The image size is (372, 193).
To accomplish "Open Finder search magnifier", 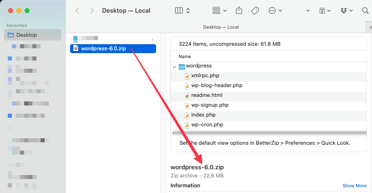I will point(365,10).
